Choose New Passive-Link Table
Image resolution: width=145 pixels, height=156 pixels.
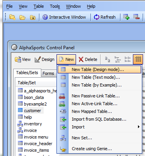[x=99, y=96]
